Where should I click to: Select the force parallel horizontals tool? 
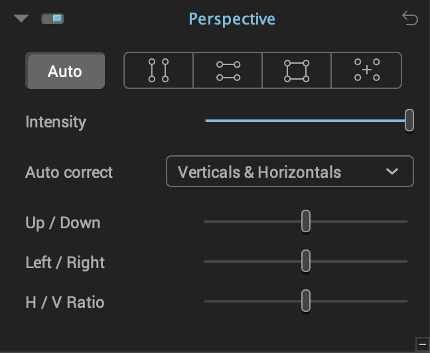(228, 70)
